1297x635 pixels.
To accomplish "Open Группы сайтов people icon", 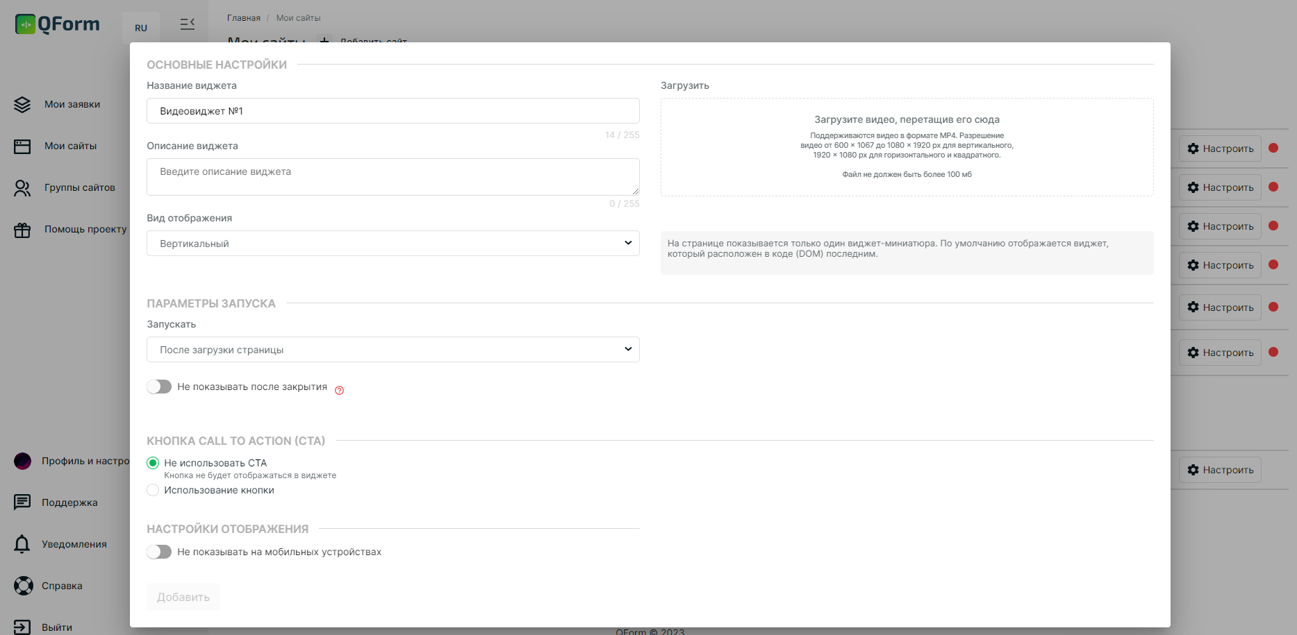I will [22, 188].
